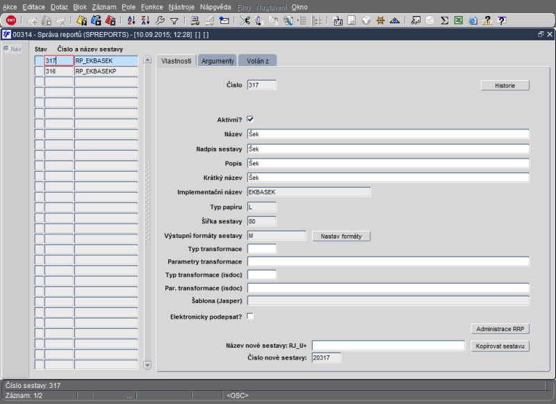Click the cancel query icon with X

[x=111, y=21]
